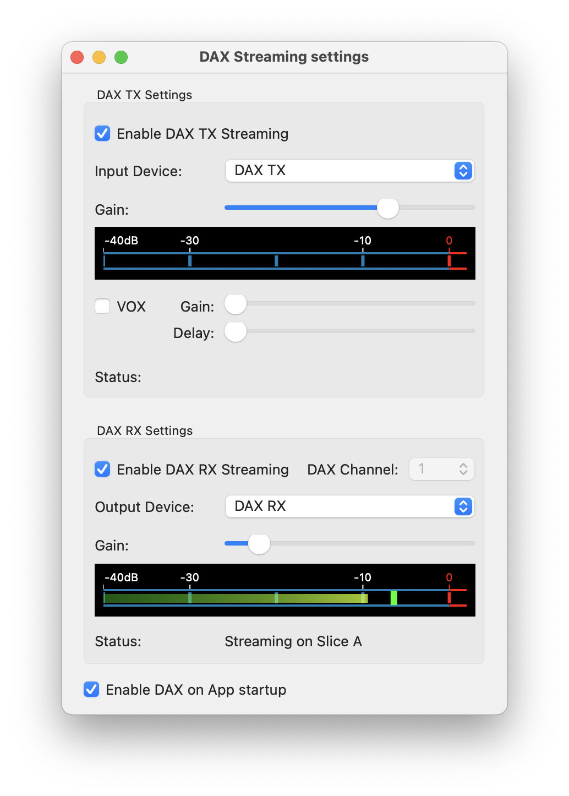The width and height of the screenshot is (569, 796).
Task: Click the Output Device dropdown arrow icon
Action: coord(463,506)
